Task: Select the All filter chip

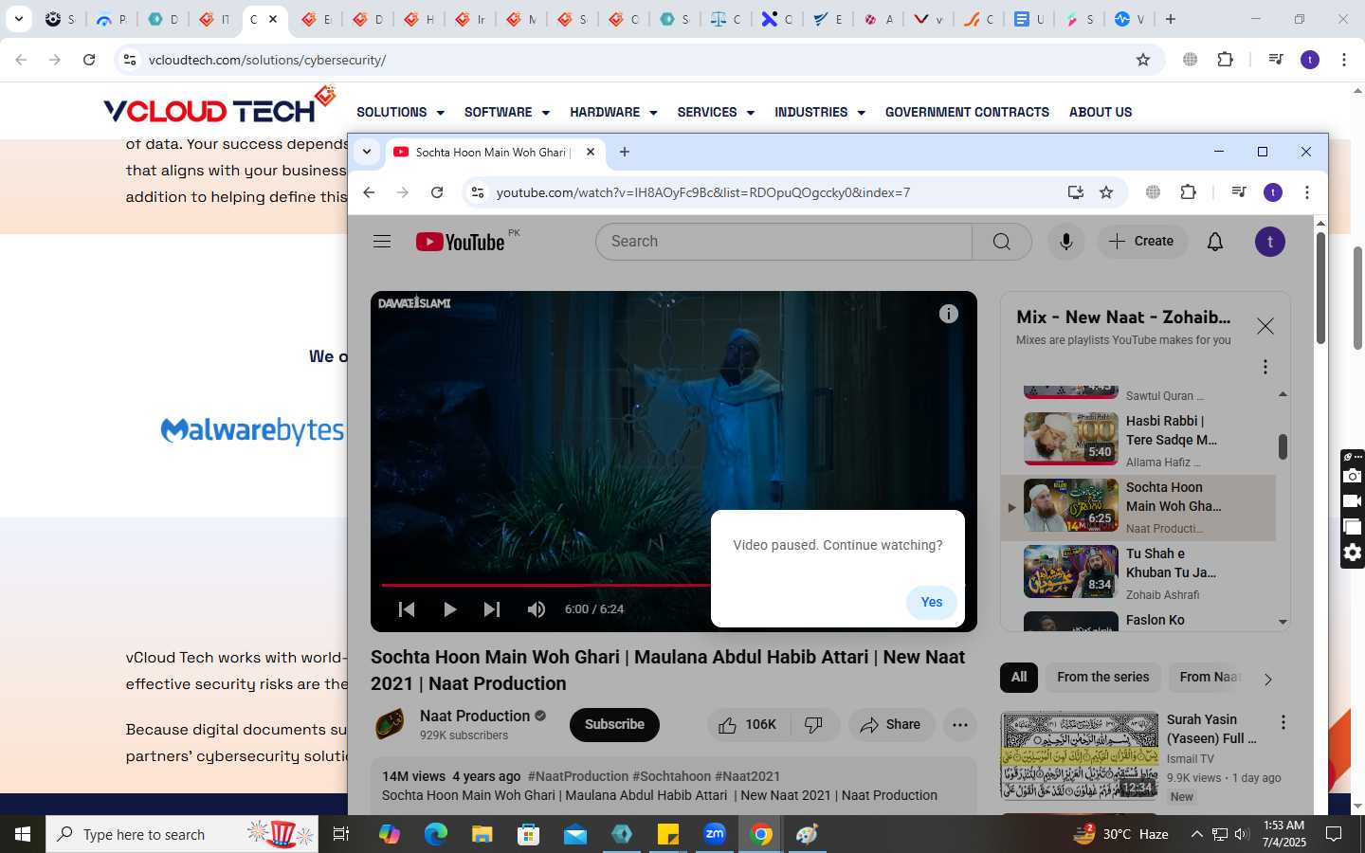Action: (1019, 678)
